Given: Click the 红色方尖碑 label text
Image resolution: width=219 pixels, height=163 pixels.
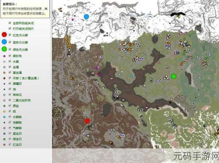Looking at the screenshot, I should click(x=20, y=35).
